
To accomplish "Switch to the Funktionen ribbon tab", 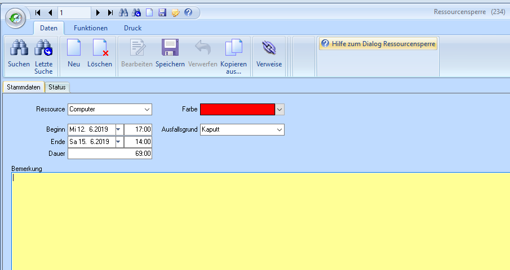I will (x=90, y=28).
